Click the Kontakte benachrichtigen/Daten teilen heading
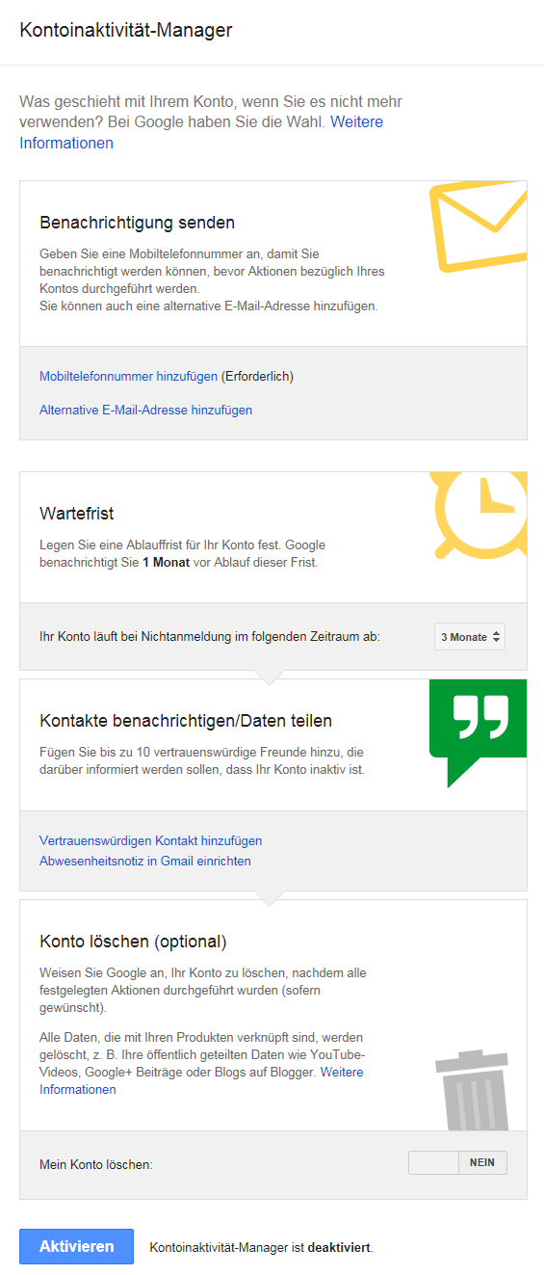The width and height of the screenshot is (544, 1275). click(x=186, y=721)
